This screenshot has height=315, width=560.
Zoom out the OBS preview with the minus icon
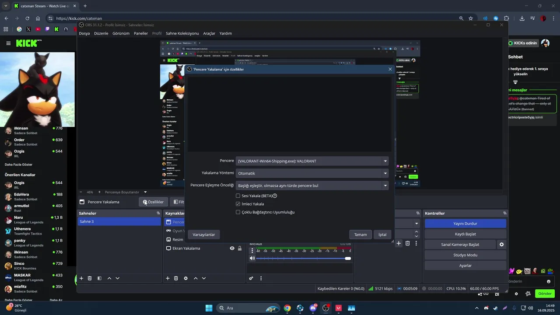[81, 192]
